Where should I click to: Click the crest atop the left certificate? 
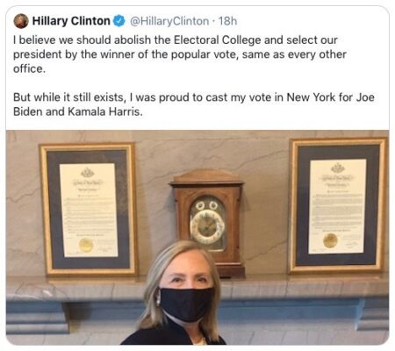pos(87,173)
